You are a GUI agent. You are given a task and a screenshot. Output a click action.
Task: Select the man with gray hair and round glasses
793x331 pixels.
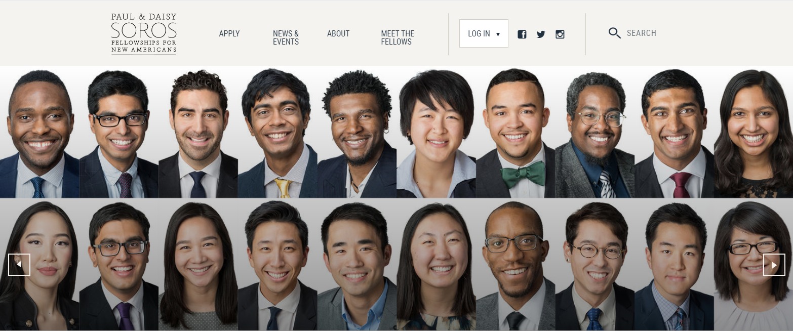coord(595,132)
